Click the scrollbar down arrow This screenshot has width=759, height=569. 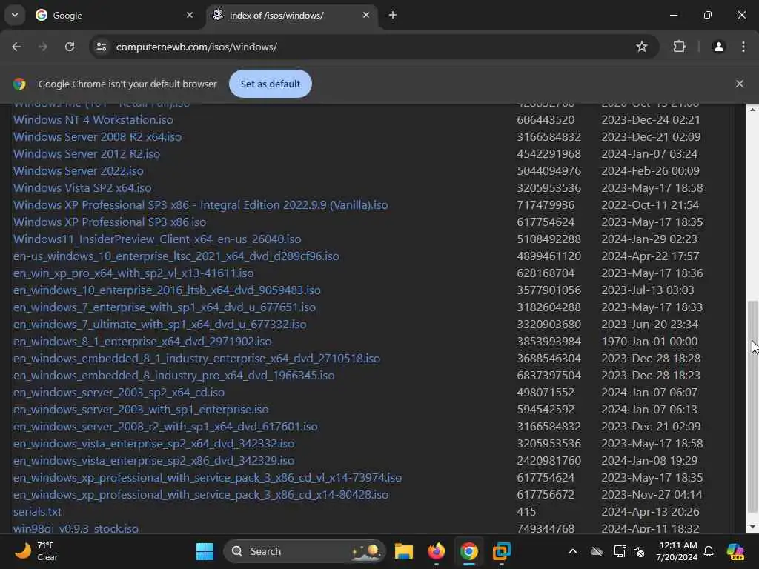tap(752, 527)
